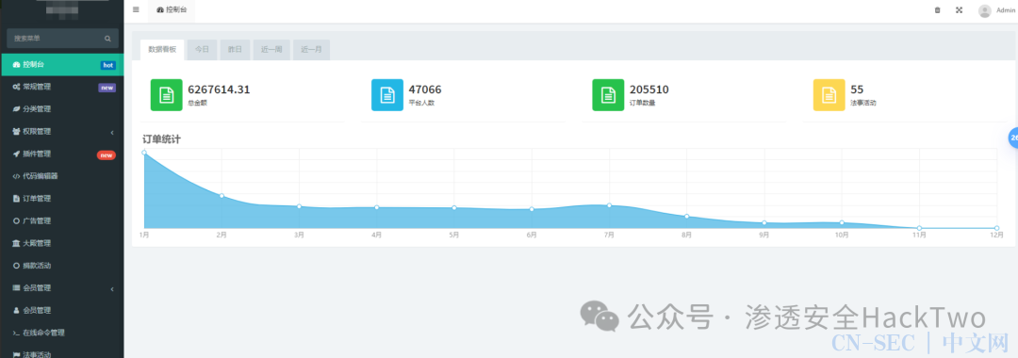Click the bank building icon of 大殿管理
1018x358 pixels.
coord(16,243)
